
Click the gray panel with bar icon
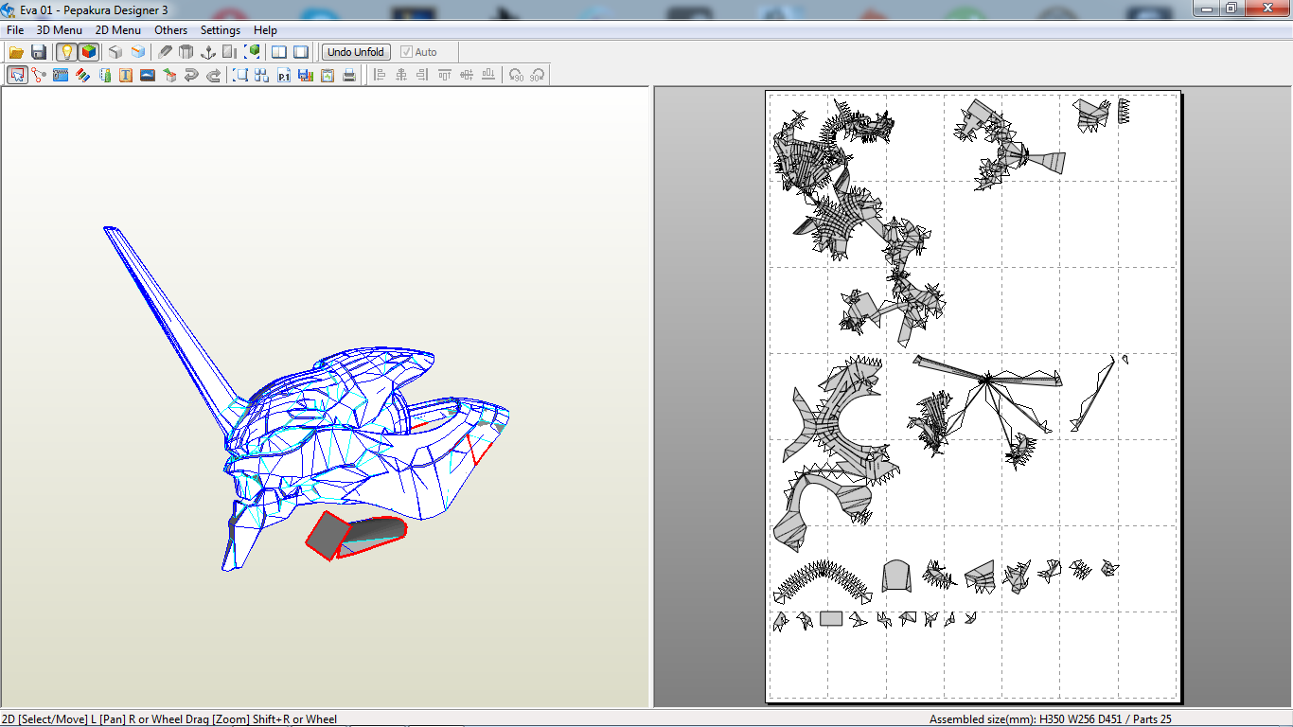[x=230, y=52]
